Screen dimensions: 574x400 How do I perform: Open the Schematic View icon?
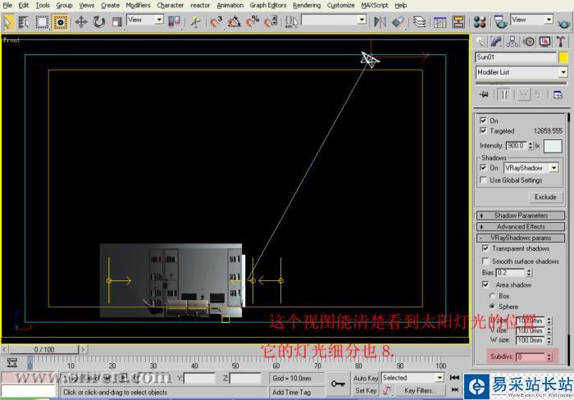point(458,22)
